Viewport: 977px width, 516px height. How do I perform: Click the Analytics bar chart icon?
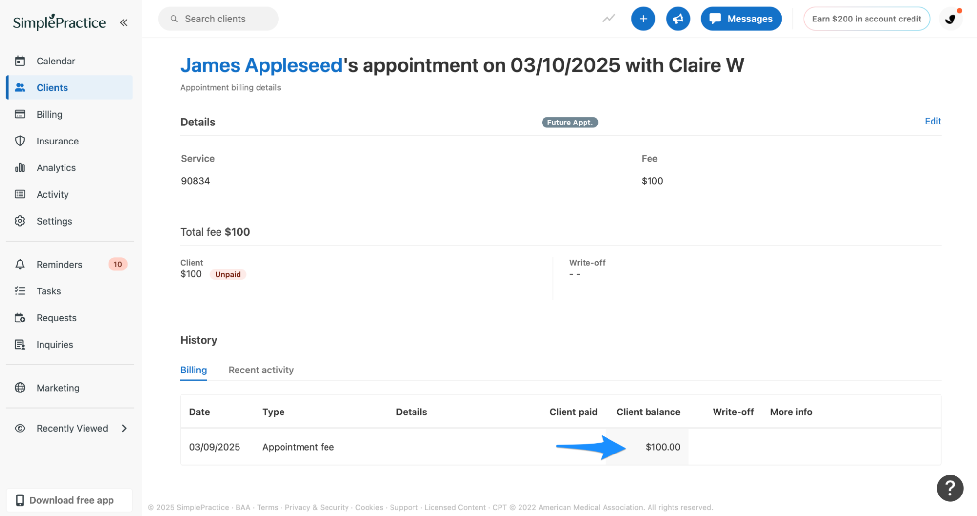(x=20, y=167)
